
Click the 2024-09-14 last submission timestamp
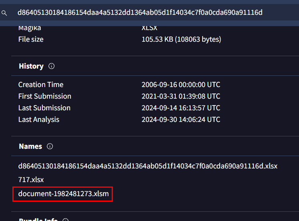[x=181, y=108]
